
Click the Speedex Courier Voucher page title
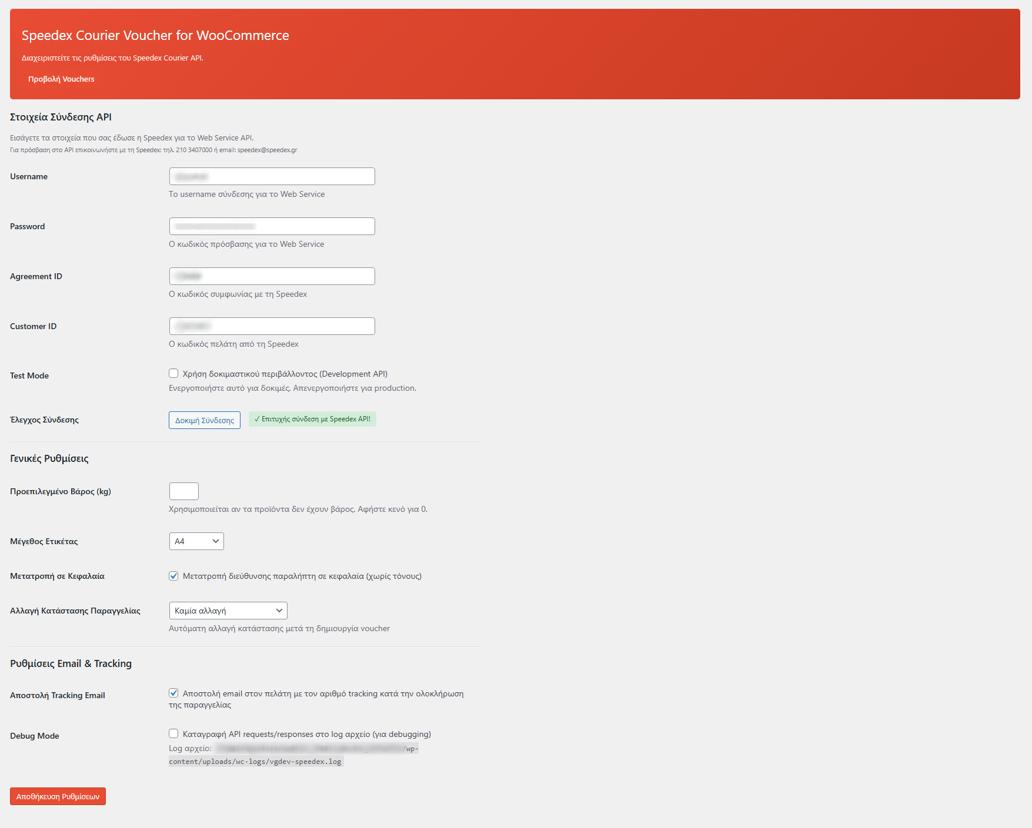point(155,35)
